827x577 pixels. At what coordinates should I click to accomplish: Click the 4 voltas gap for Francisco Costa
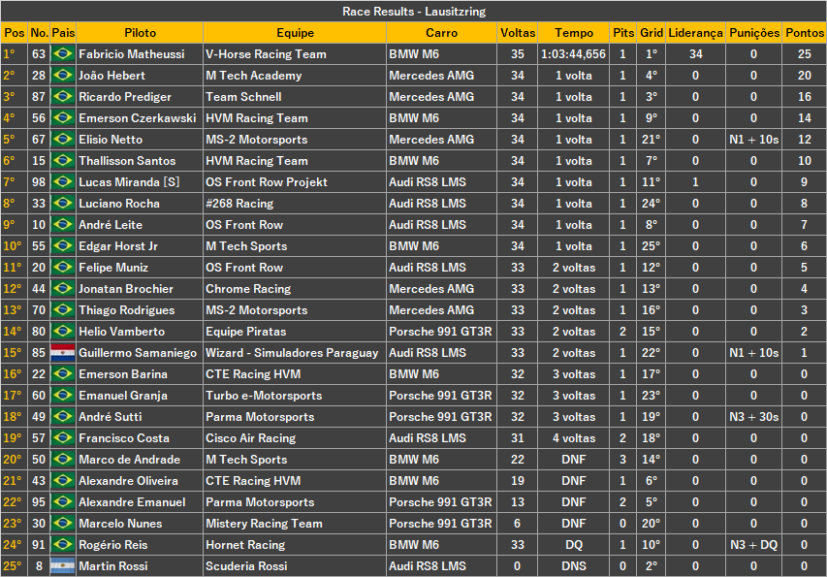coord(573,438)
